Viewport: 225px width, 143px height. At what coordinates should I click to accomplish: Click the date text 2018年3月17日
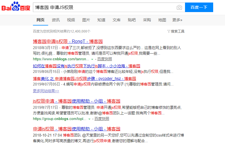(45, 48)
